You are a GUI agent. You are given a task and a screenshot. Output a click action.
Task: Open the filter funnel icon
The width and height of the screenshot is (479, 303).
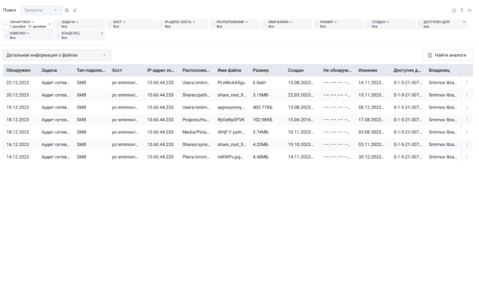(x=462, y=10)
